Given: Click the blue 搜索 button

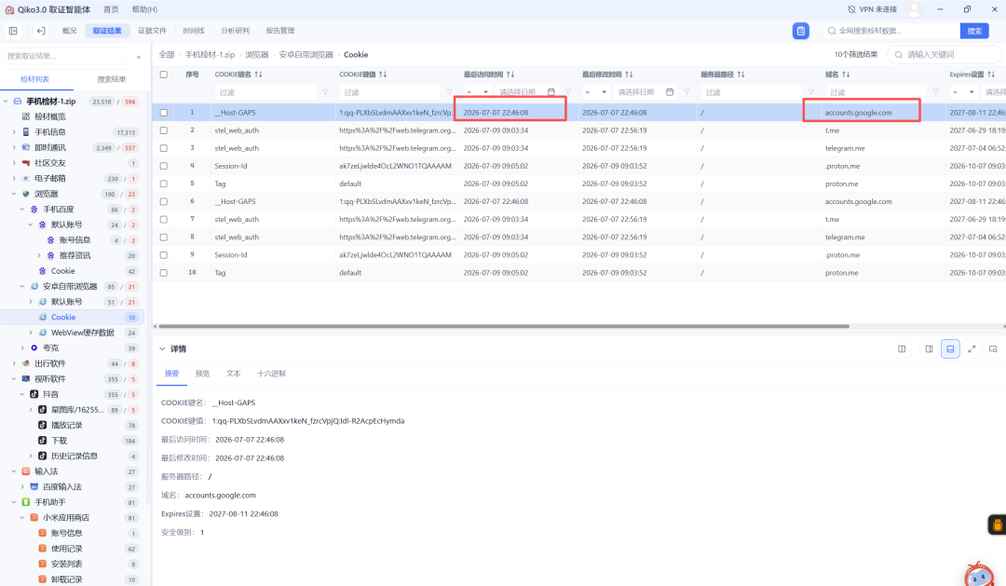Looking at the screenshot, I should (974, 31).
